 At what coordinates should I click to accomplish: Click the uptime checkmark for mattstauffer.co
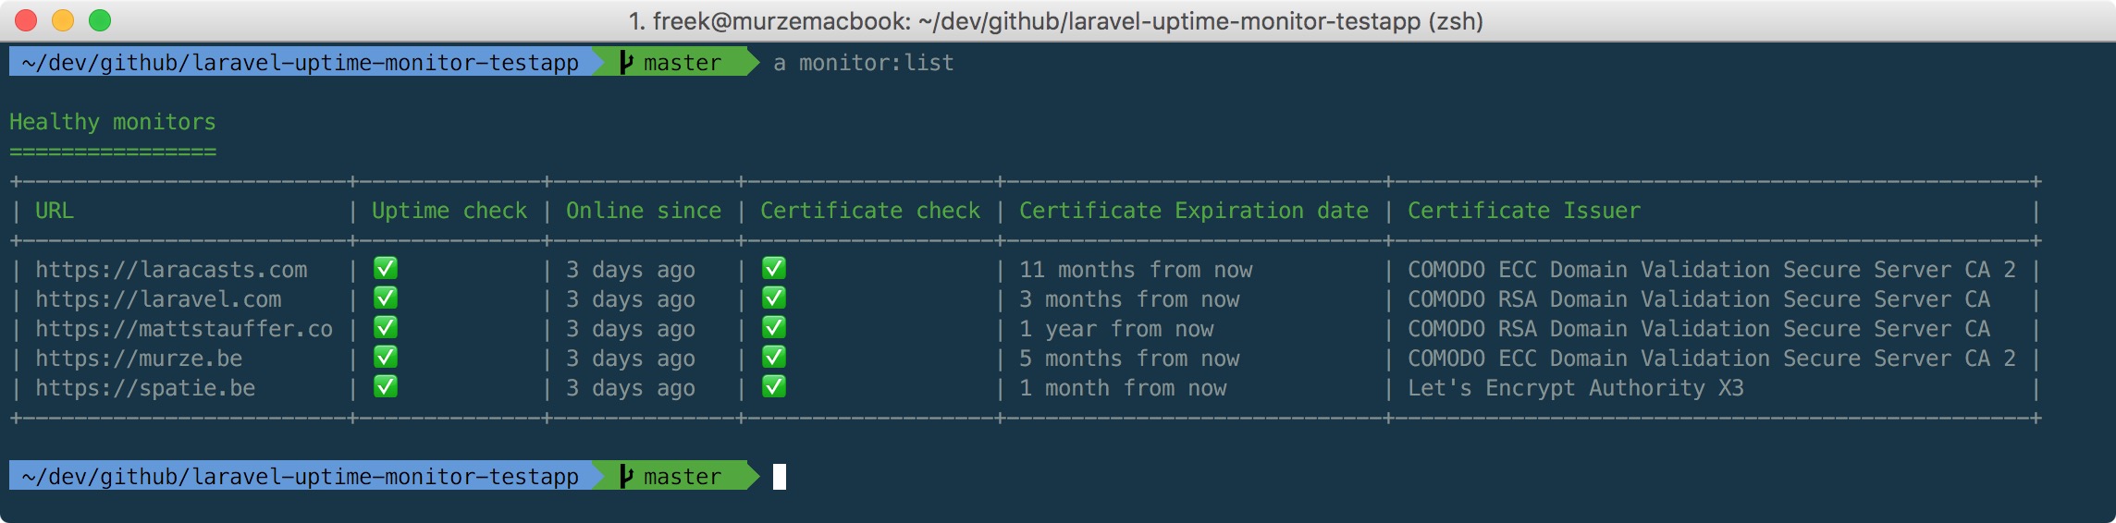pos(385,328)
